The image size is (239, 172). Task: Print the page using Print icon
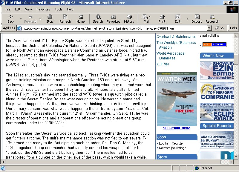[162, 19]
